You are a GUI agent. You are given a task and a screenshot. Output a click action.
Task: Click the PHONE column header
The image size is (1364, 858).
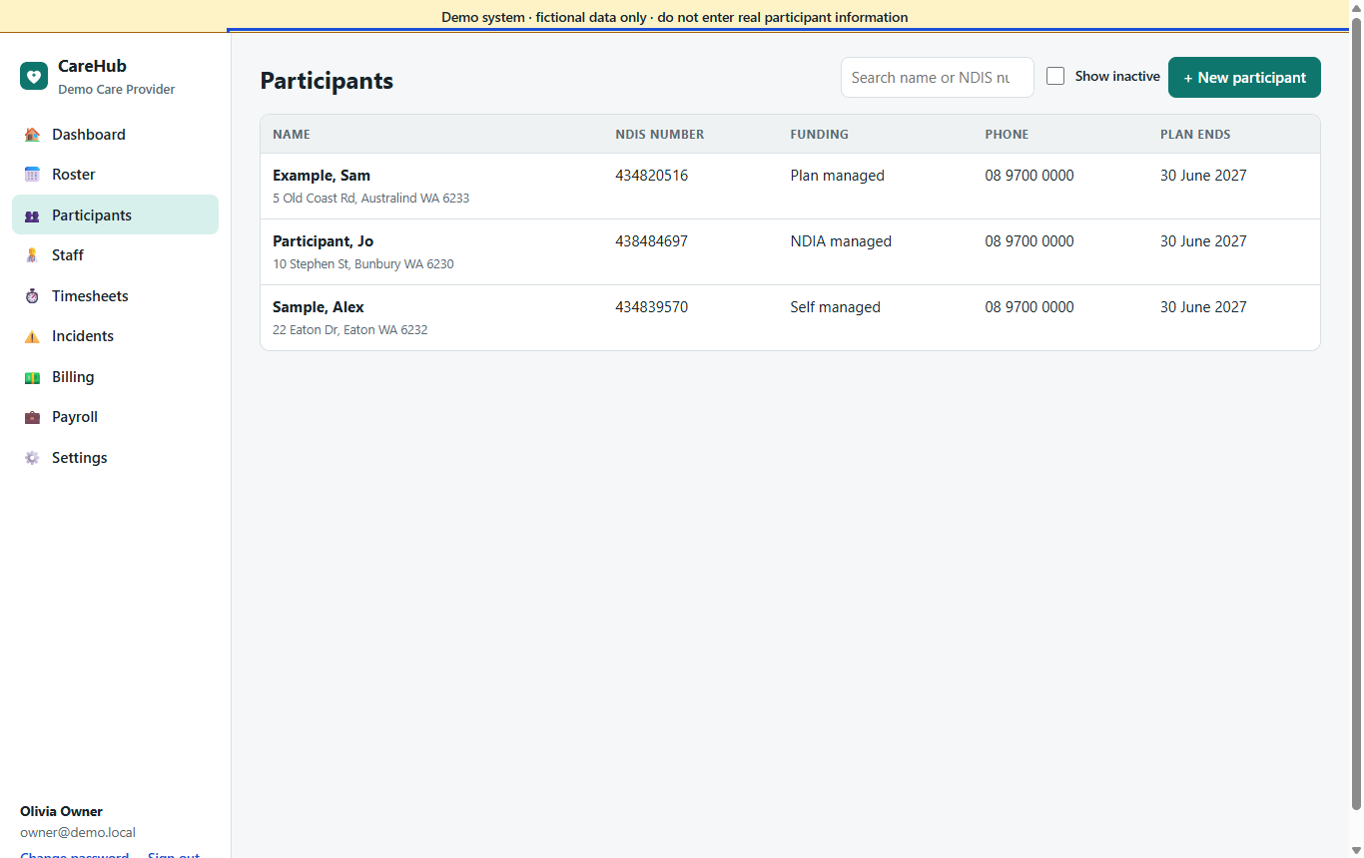tap(1007, 135)
